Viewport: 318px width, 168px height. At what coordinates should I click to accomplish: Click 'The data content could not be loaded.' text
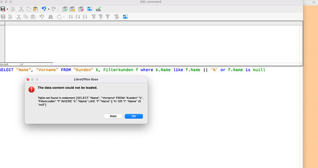[x=68, y=88]
